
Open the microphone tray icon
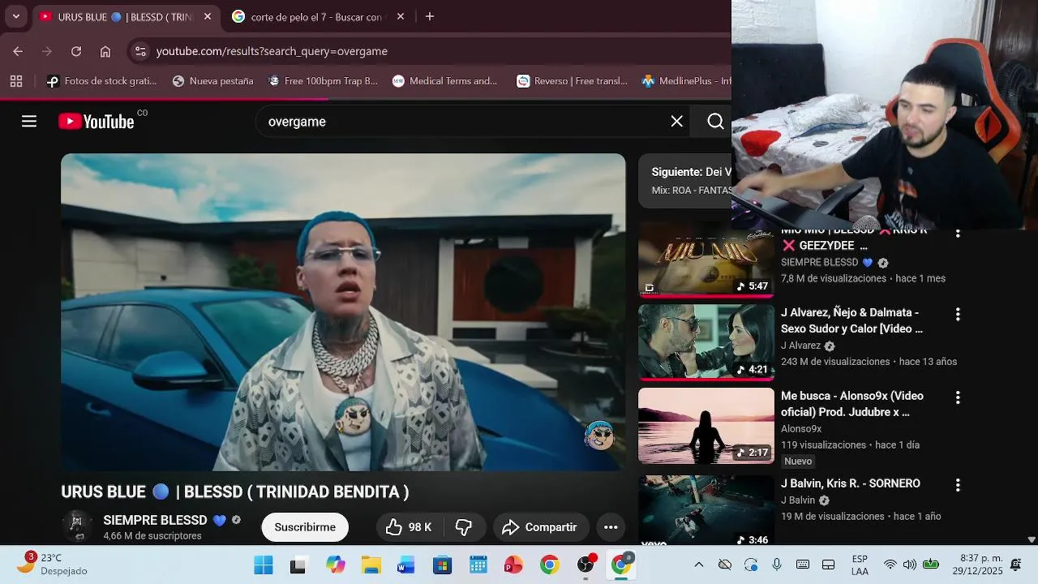pyautogui.click(x=777, y=565)
